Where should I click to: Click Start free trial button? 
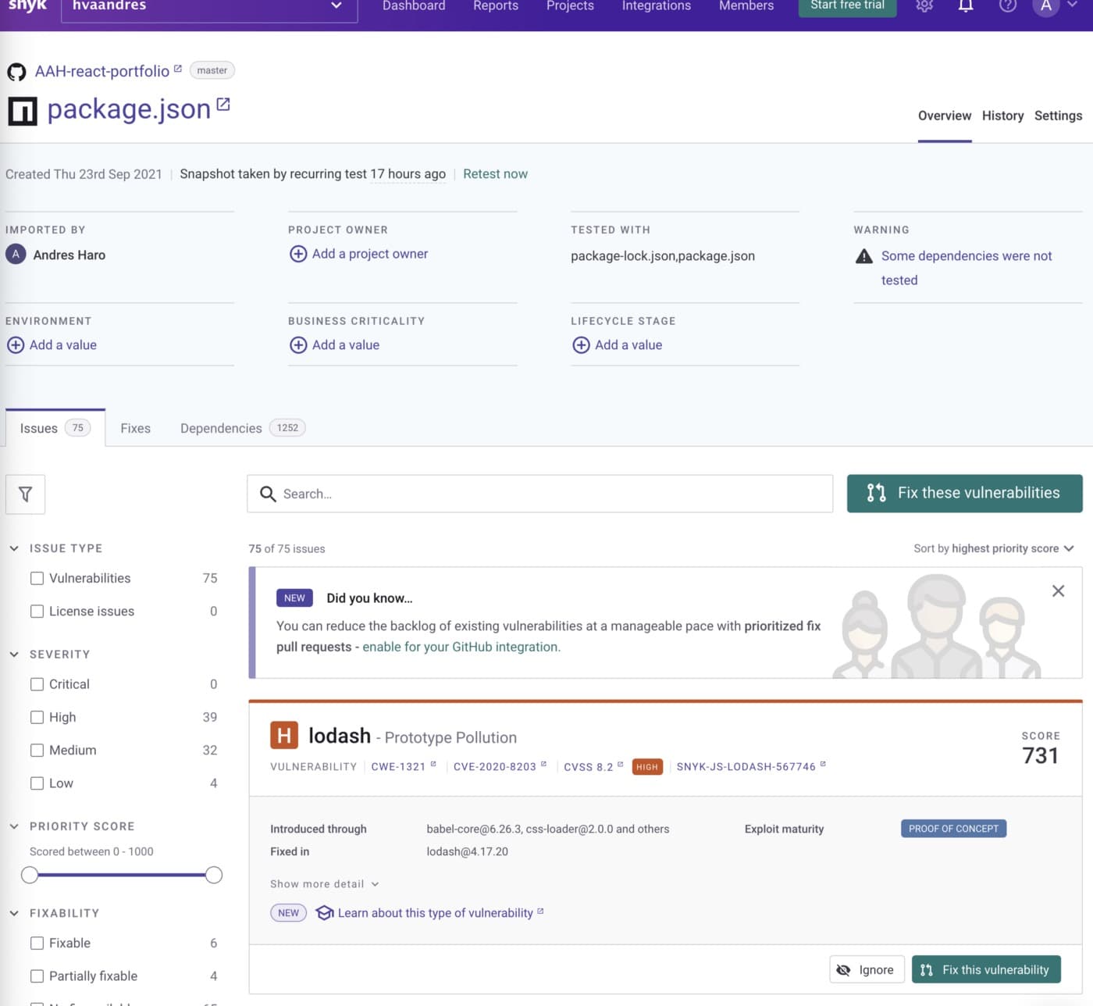[847, 7]
